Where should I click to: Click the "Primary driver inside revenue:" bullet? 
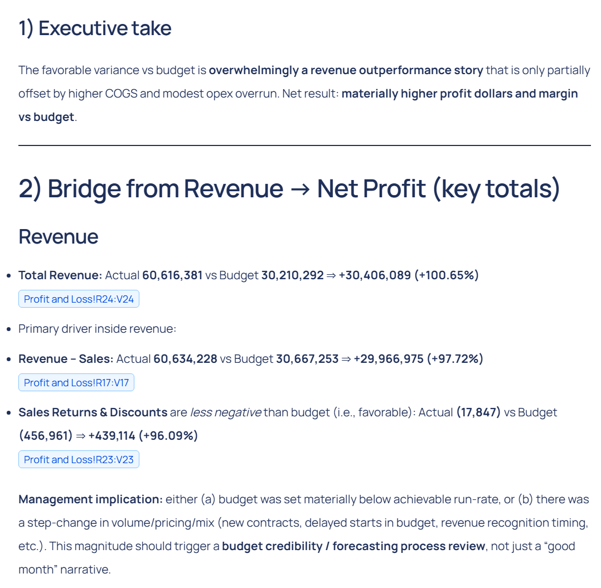97,329
